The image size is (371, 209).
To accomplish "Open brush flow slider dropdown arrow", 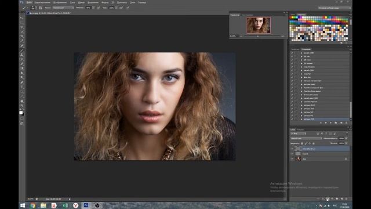I will click(116, 8).
